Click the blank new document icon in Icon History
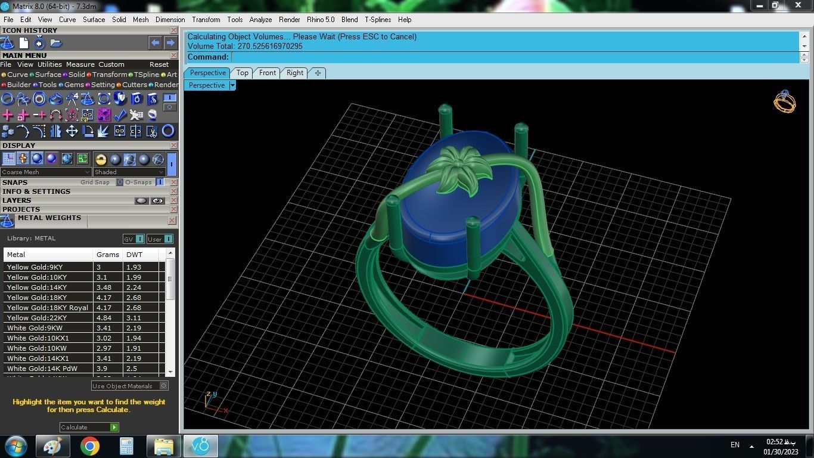 [x=24, y=43]
